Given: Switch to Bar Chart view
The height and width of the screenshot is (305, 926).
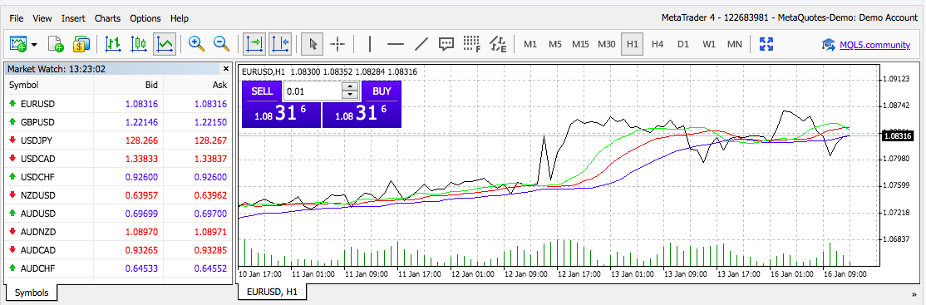Looking at the screenshot, I should [113, 44].
